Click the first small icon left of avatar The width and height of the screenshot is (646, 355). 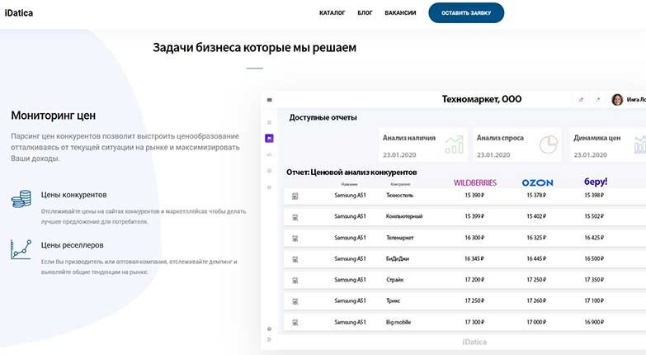582,100
